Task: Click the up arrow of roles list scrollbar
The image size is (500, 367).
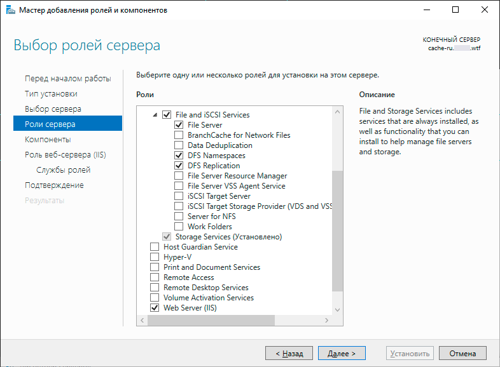Action: click(x=337, y=112)
